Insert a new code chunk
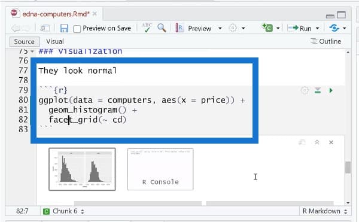Screen dimensions: 359x222 [267, 28]
